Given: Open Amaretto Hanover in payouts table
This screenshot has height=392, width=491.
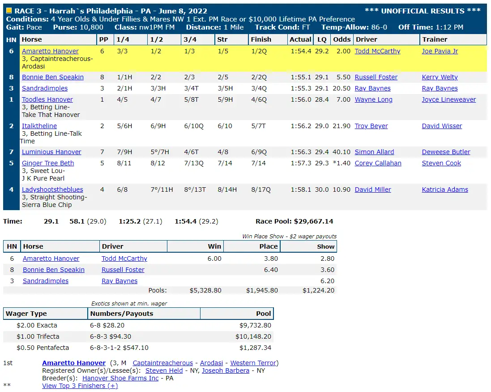Looking at the screenshot, I should tap(51, 258).
